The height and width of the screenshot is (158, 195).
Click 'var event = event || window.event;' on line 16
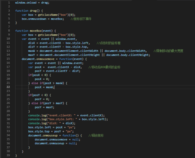pyautogui.click(x=56, y=63)
